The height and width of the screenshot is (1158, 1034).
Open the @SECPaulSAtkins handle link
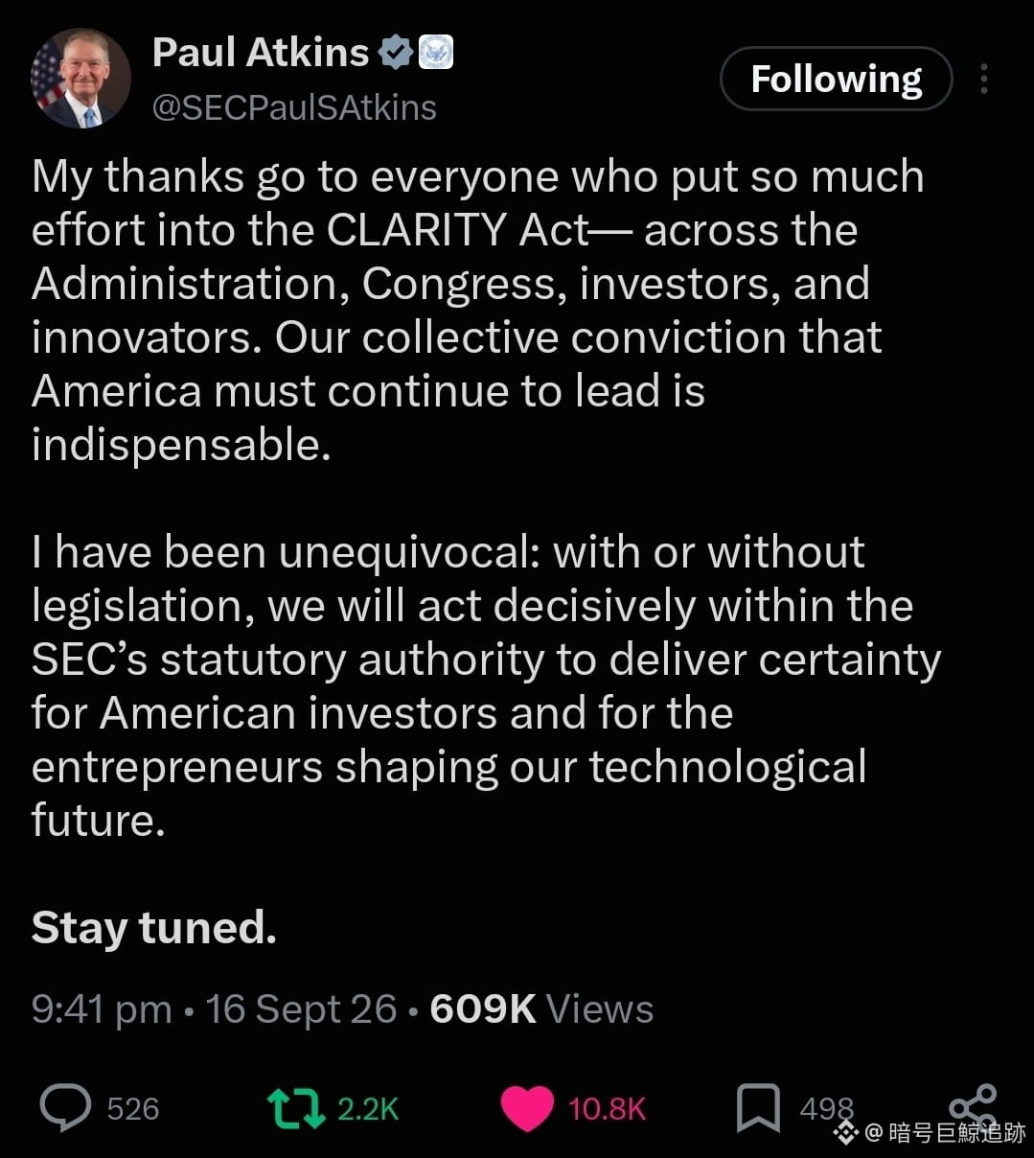[x=294, y=107]
